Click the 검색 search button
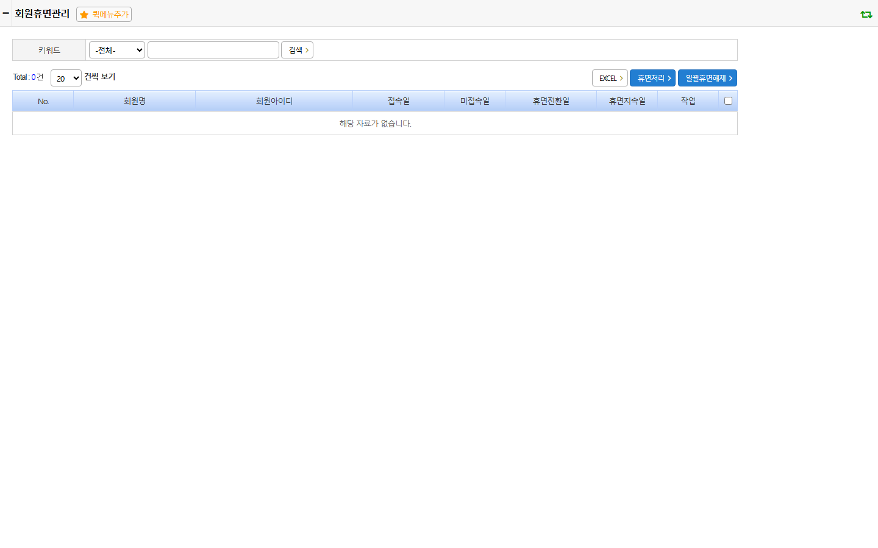The image size is (878, 548). point(297,50)
